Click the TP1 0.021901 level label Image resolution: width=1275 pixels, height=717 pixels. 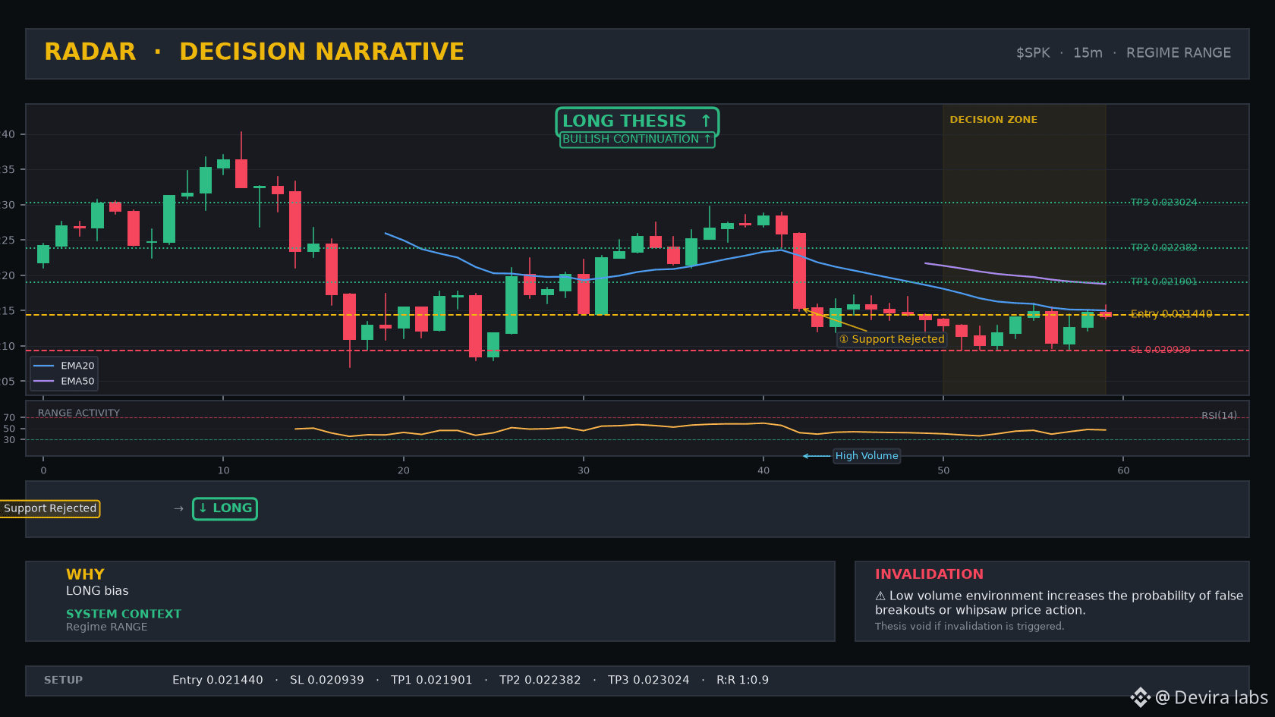[x=1163, y=281]
